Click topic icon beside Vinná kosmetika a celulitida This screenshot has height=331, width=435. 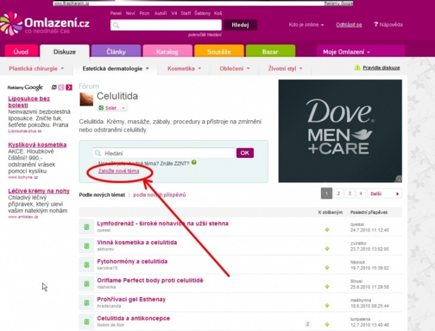point(86,245)
